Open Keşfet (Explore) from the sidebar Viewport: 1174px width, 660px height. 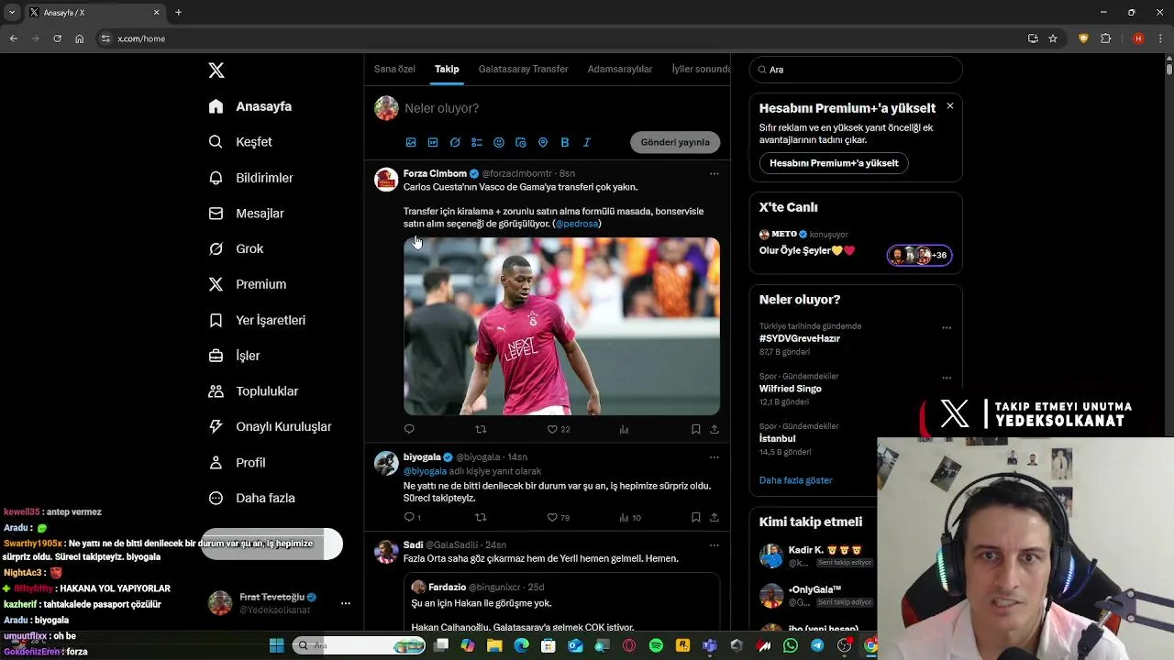240,142
